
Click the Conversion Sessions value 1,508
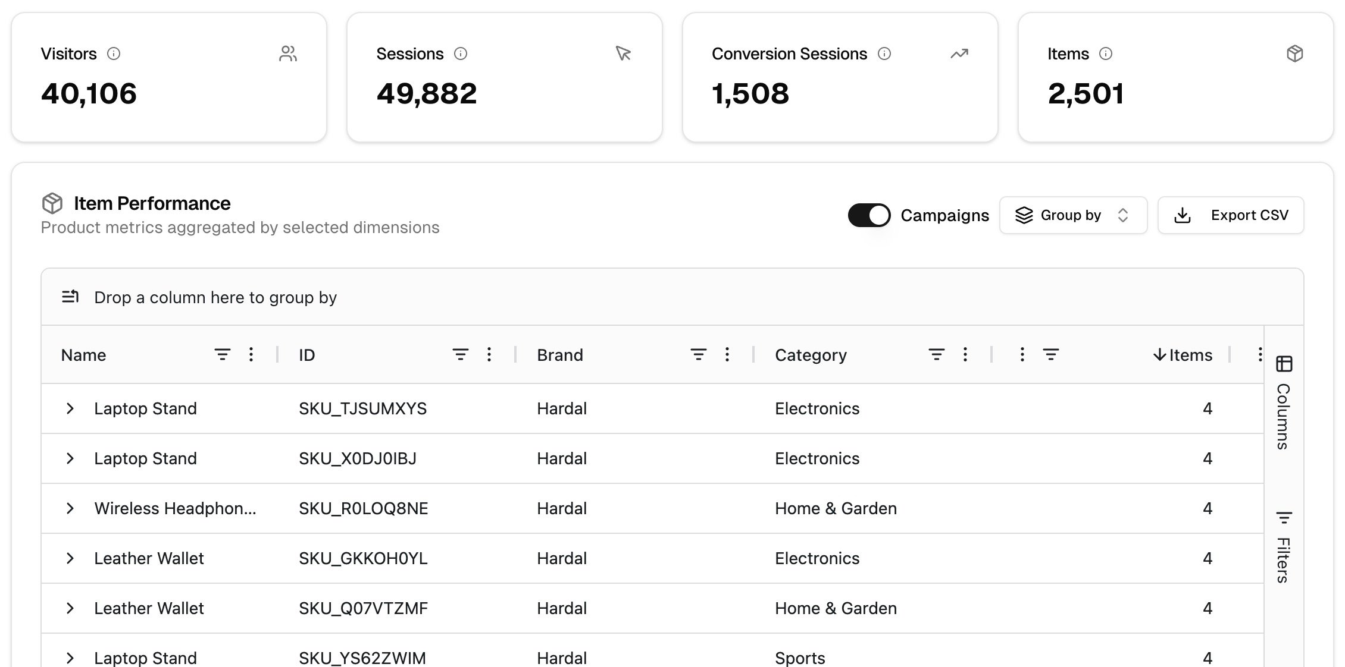point(750,93)
